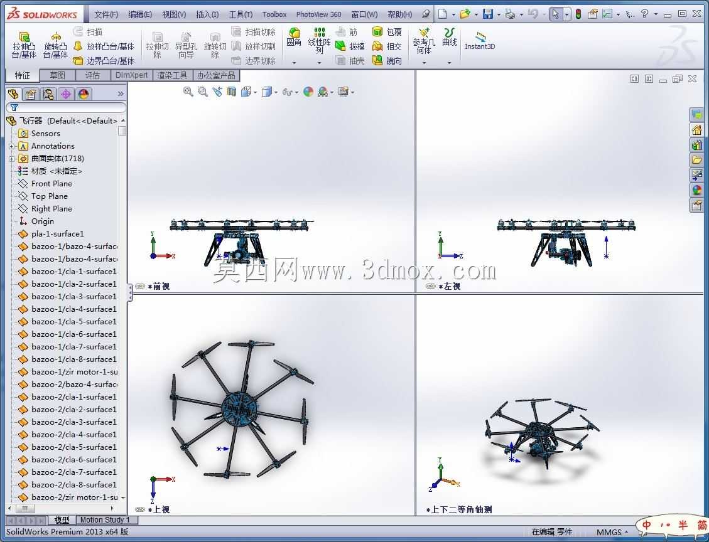
Task: Open the 编辑(E) menu
Action: point(140,14)
